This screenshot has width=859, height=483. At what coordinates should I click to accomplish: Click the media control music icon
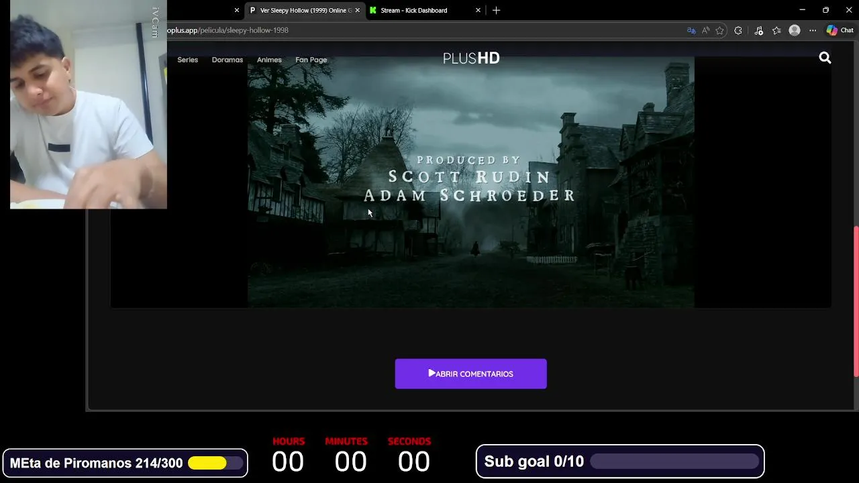(x=758, y=30)
